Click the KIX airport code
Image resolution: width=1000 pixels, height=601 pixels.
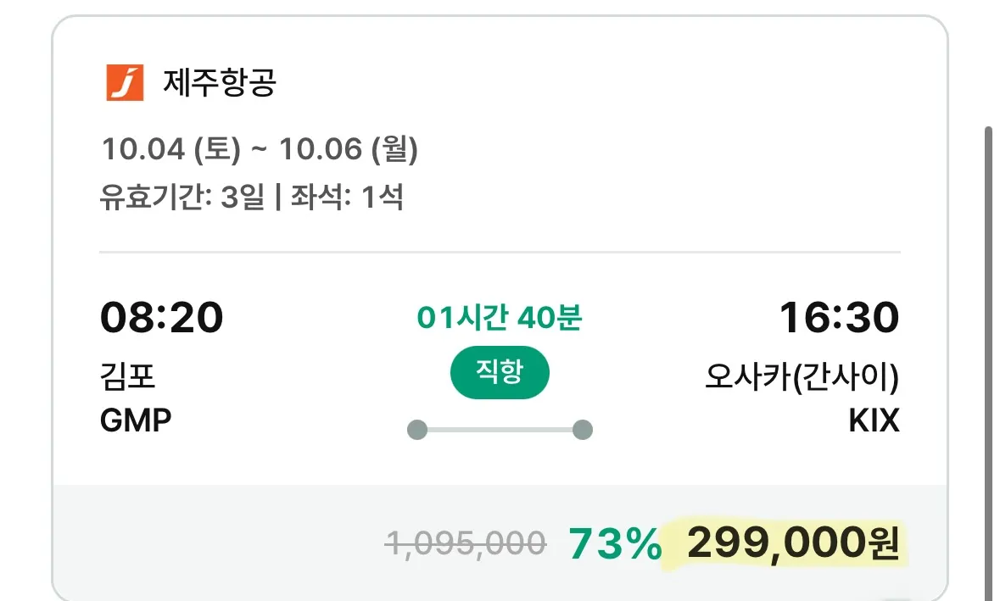coord(874,420)
